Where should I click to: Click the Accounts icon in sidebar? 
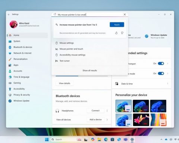coord(10,71)
